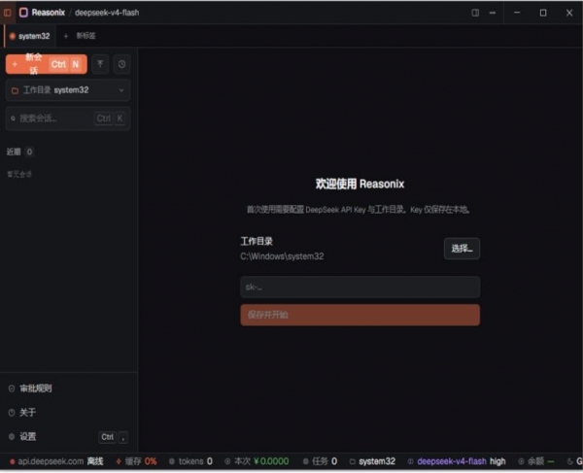Open a new tab with 新标签
Image resolution: width=583 pixels, height=473 pixels.
(x=80, y=36)
